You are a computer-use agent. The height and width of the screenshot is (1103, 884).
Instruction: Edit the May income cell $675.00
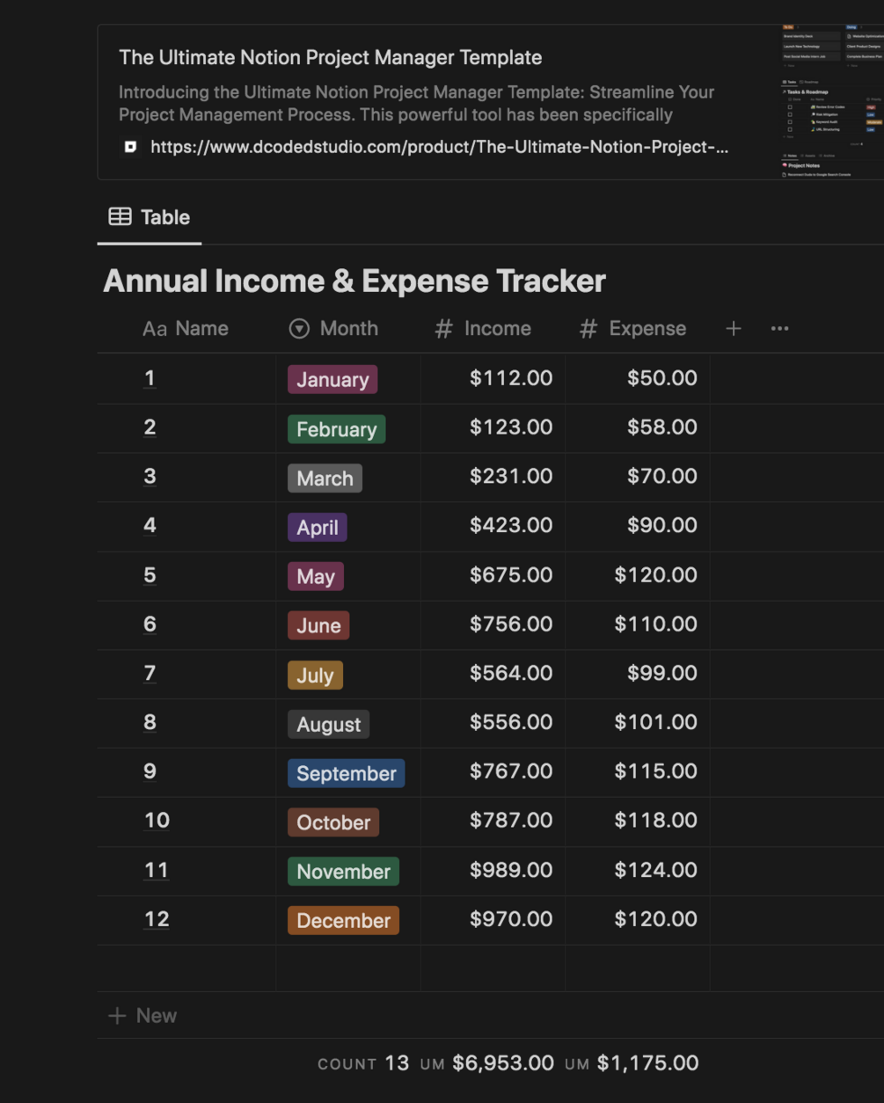coord(510,575)
